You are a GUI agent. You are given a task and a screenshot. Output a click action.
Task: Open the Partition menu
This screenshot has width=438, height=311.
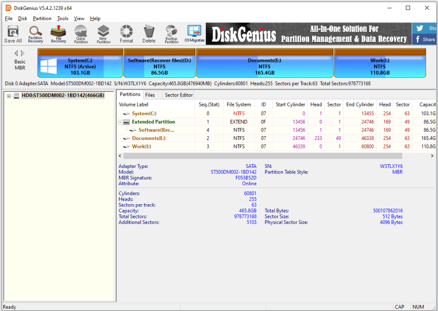pyautogui.click(x=42, y=19)
